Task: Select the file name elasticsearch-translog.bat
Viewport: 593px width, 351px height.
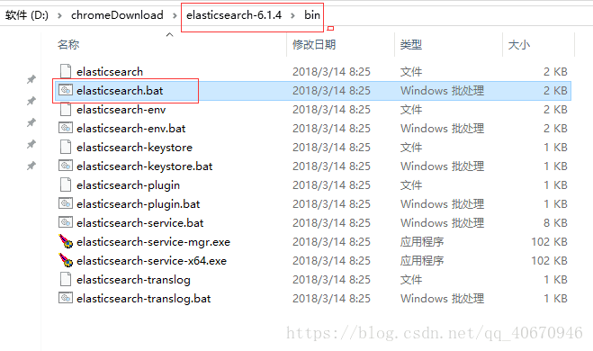Action: [x=143, y=299]
